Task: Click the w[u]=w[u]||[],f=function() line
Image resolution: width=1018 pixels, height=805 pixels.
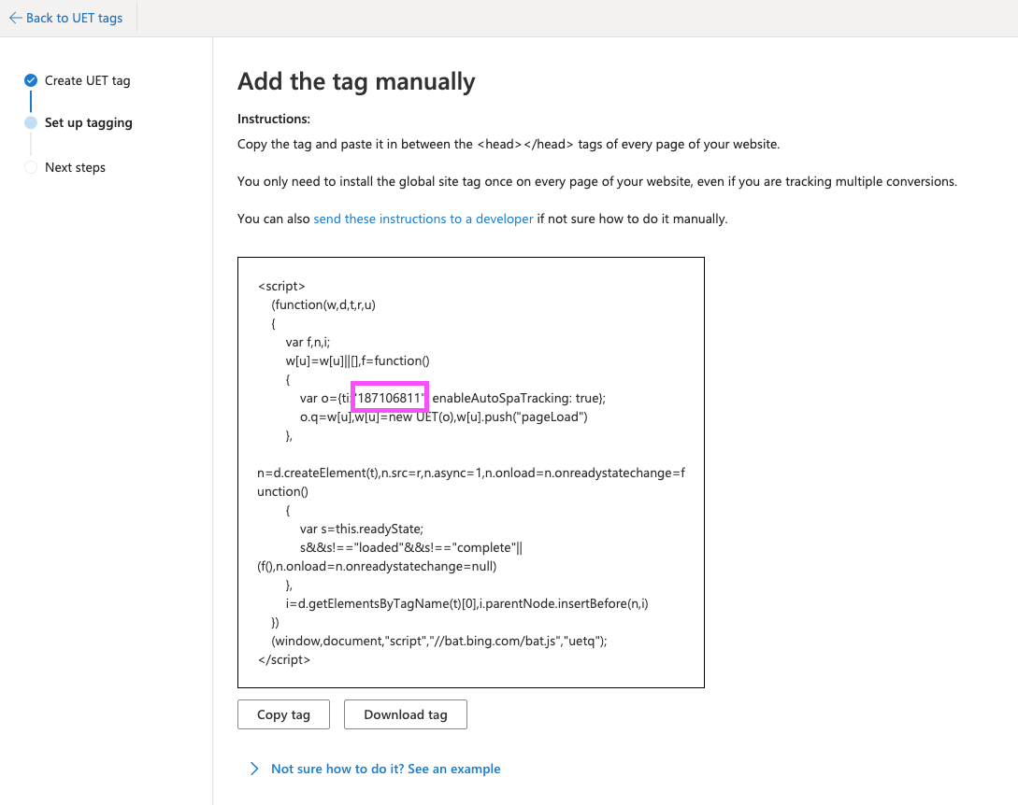Action: [x=358, y=360]
